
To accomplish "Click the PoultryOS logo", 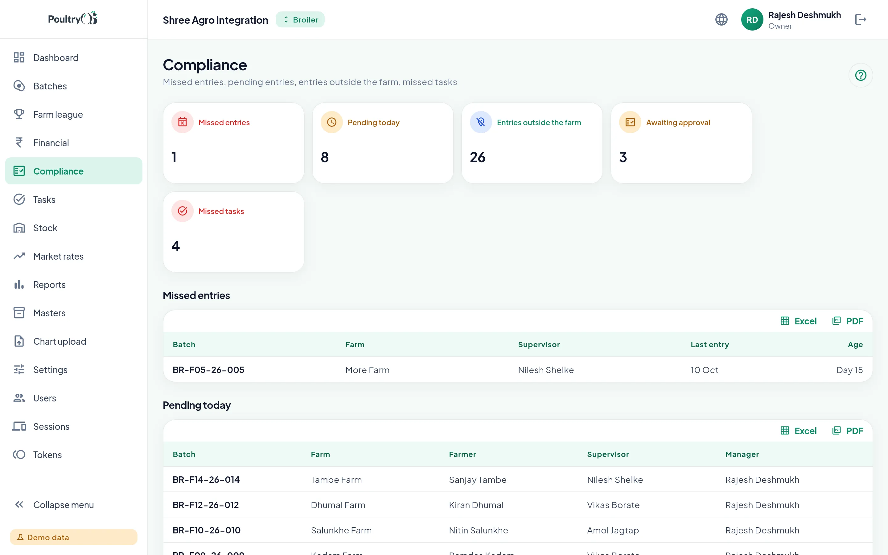I will click(x=73, y=18).
